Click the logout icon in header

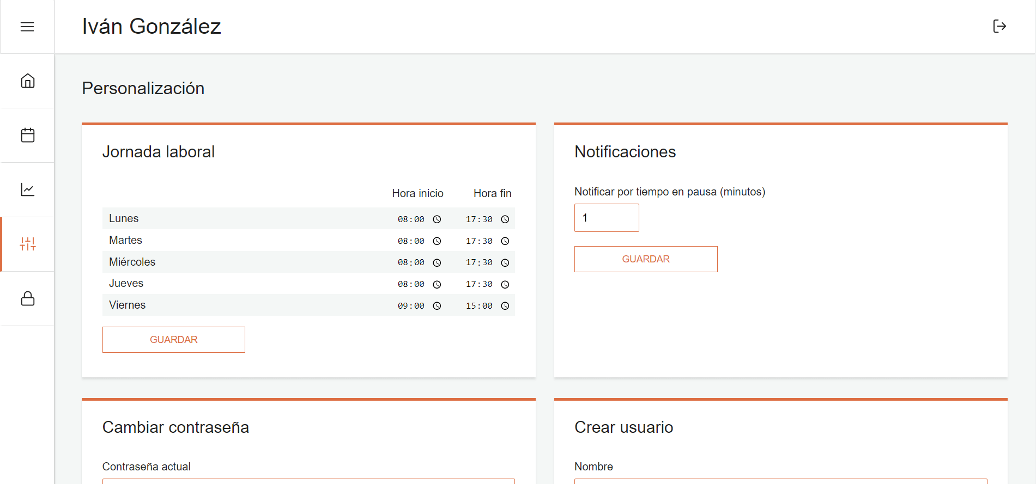tap(999, 26)
